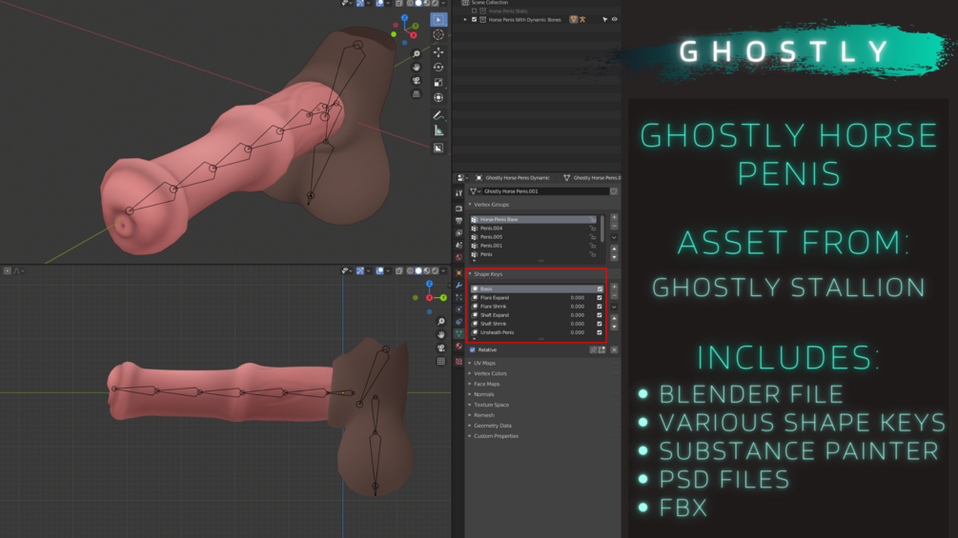Open the Output properties tab
This screenshot has width=958, height=538.
(x=459, y=221)
